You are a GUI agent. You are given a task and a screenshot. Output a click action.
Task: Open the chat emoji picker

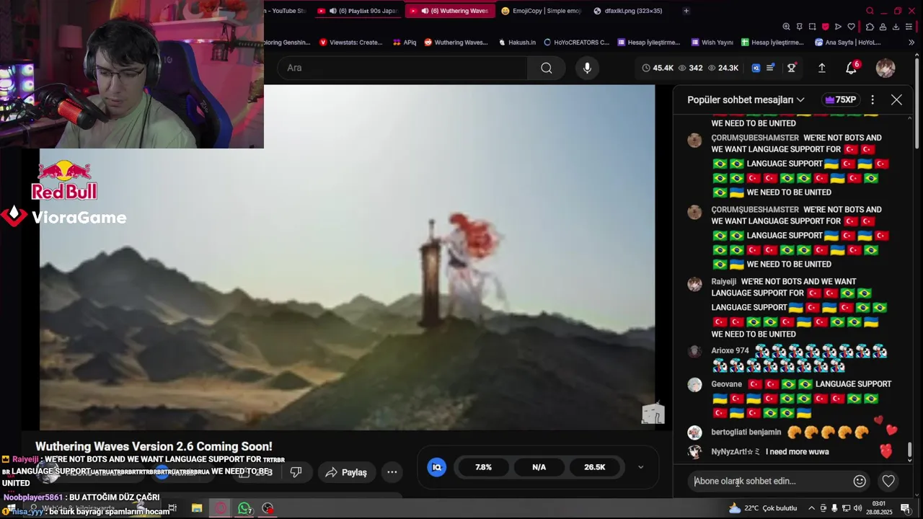point(860,481)
